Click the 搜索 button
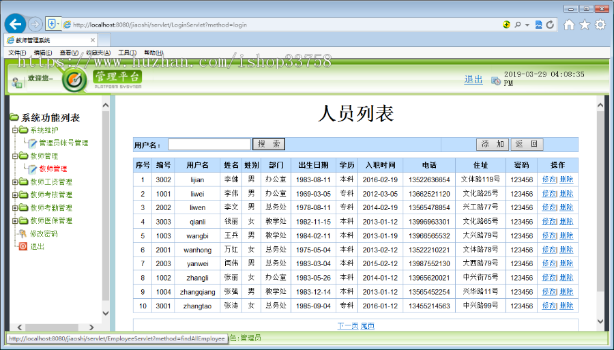Viewport: 614px width, 350px height. click(x=269, y=144)
